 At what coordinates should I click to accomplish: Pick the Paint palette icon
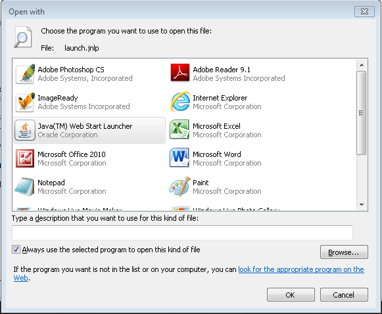coord(179,187)
